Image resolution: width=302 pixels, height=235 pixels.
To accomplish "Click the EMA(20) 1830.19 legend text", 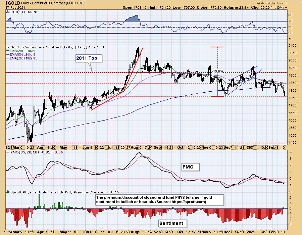I will pyautogui.click(x=22, y=51).
